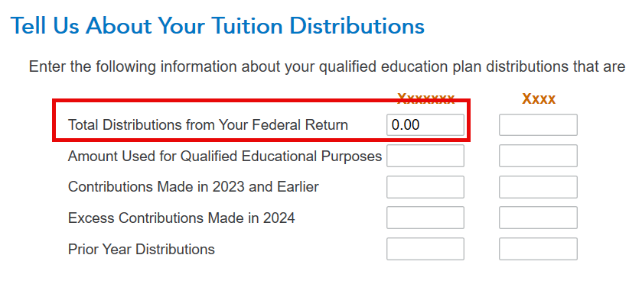Click the Contributions Made in 2023 and Earlier label
This screenshot has width=629, height=284.
coord(194,187)
